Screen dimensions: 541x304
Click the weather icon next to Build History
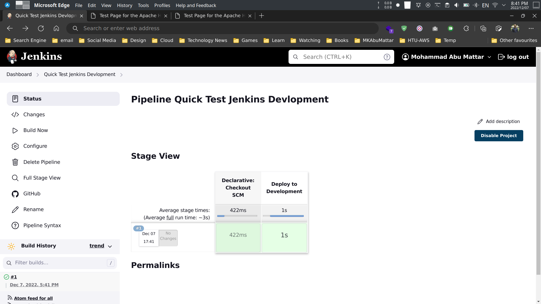pos(11,246)
